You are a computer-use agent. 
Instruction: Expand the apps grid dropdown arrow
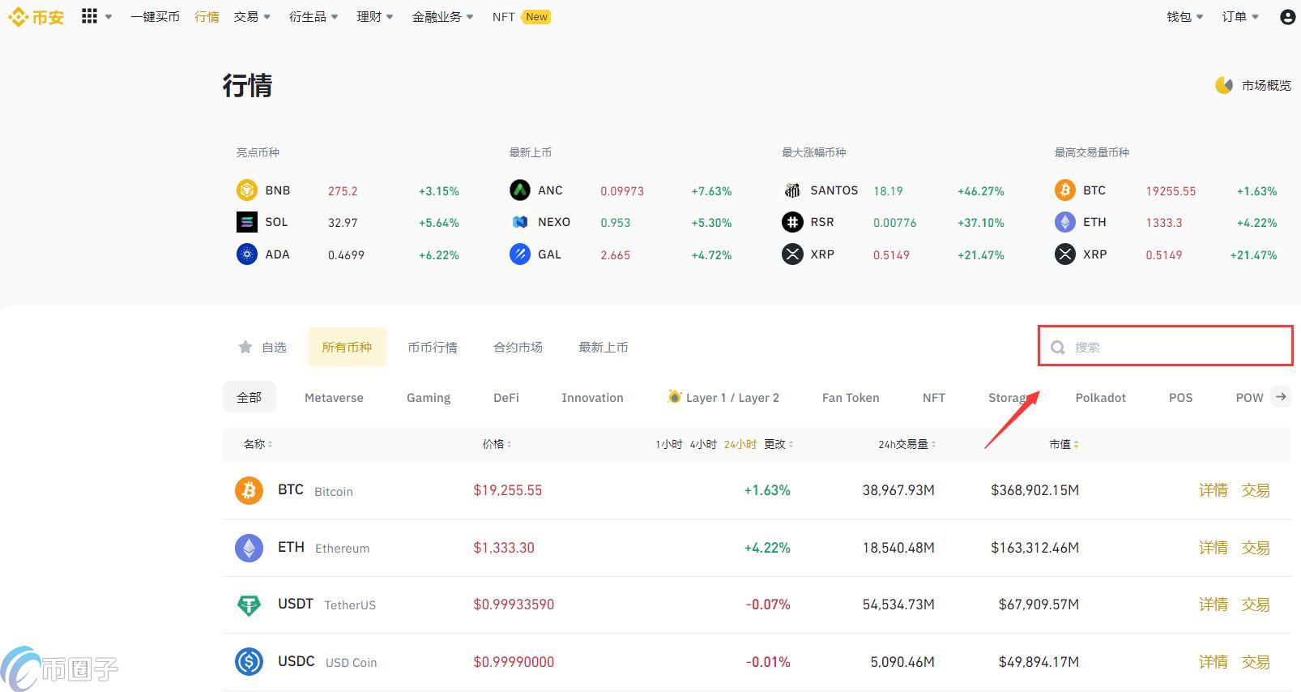[x=109, y=17]
